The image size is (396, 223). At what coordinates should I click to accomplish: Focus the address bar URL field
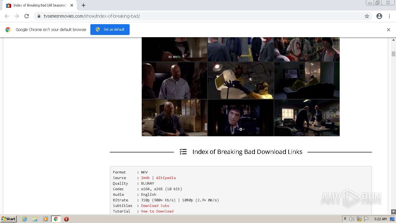pos(203,16)
